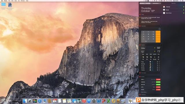Open the Finder menu
The width and height of the screenshot is (185, 104).
click(x=5, y=1)
